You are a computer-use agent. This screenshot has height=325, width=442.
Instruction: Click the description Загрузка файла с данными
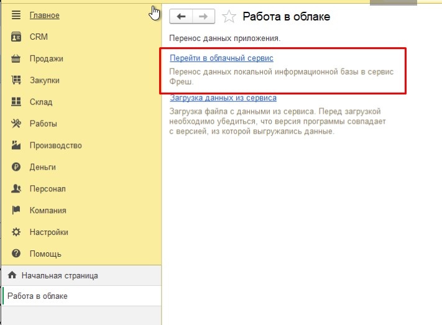(278, 121)
